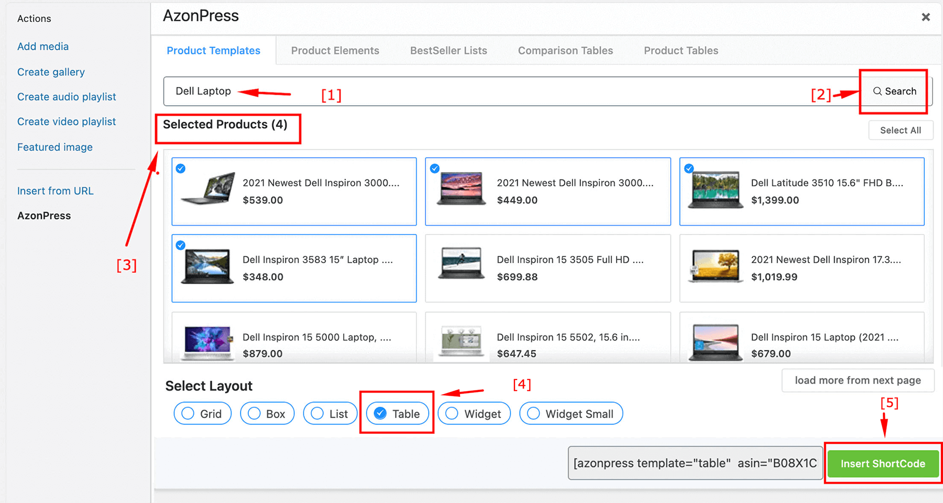Pick the Widget layout option
This screenshot has height=503, width=943.
point(474,413)
